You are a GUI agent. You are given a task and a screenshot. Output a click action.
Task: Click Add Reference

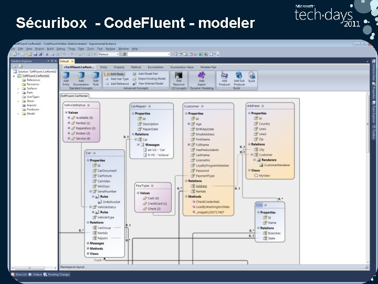(117, 84)
